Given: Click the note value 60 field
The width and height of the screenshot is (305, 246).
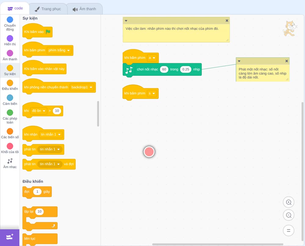Looking at the screenshot, I should pos(164,70).
